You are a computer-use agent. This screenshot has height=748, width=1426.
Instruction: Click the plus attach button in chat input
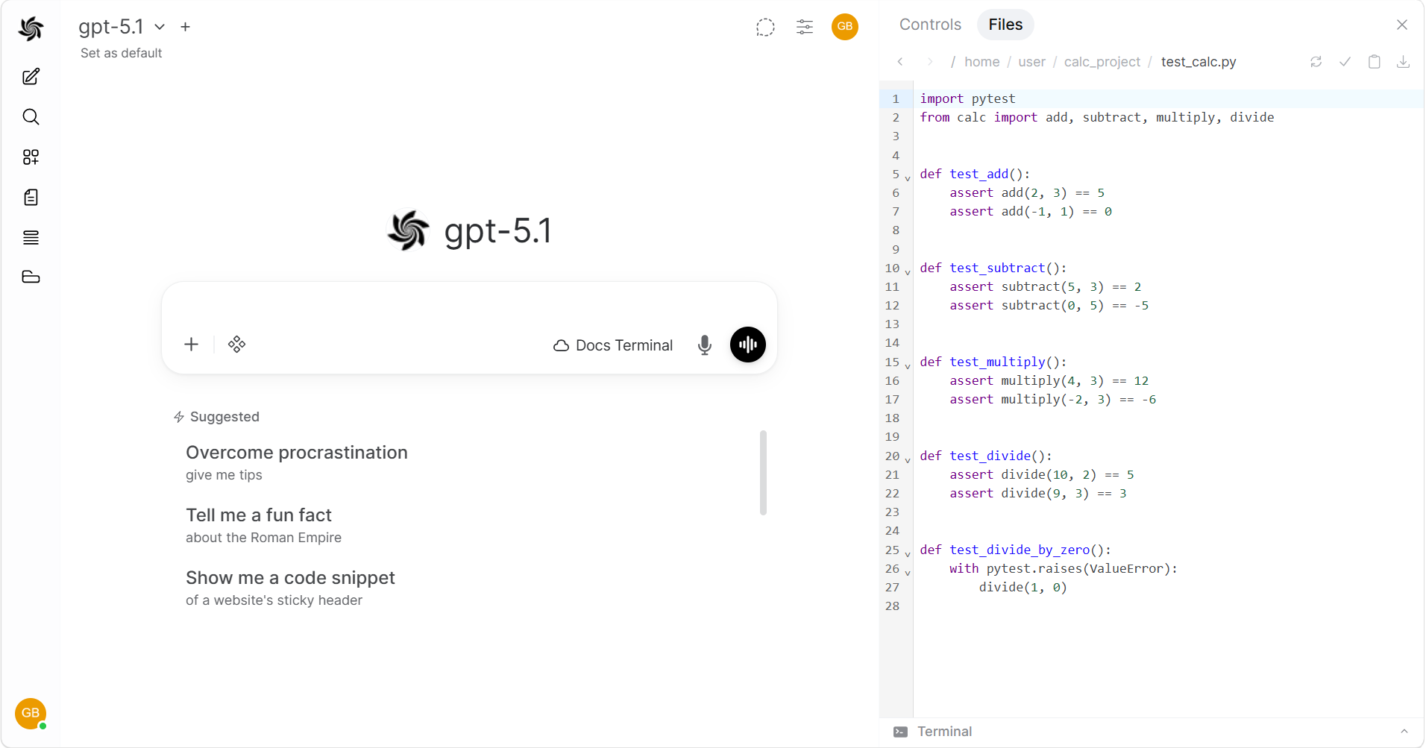pyautogui.click(x=192, y=345)
